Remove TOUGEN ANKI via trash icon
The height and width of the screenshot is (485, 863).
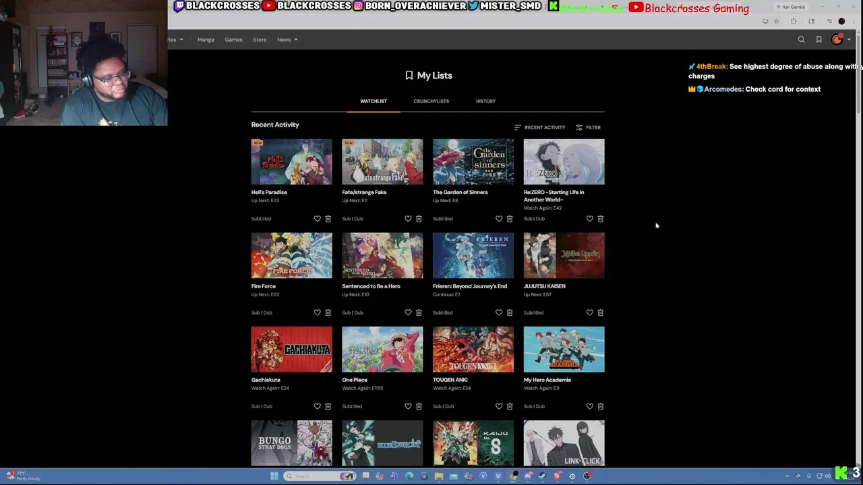coord(510,406)
